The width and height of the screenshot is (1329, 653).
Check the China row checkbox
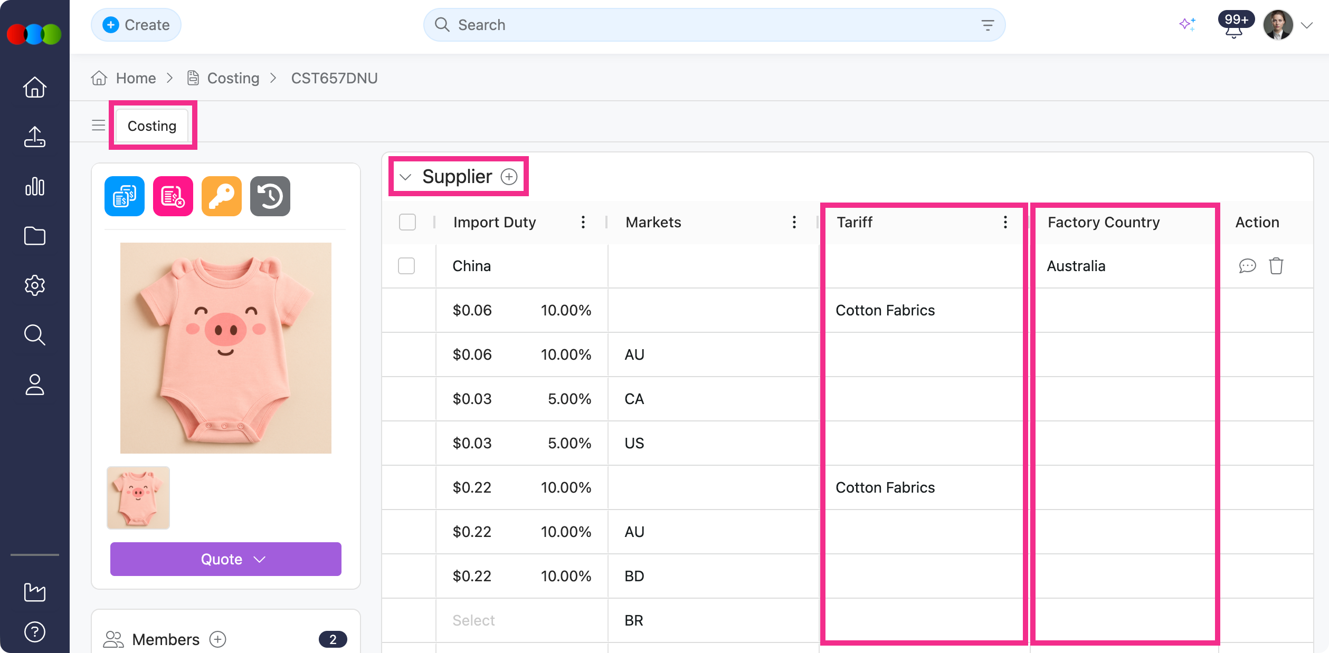tap(406, 266)
